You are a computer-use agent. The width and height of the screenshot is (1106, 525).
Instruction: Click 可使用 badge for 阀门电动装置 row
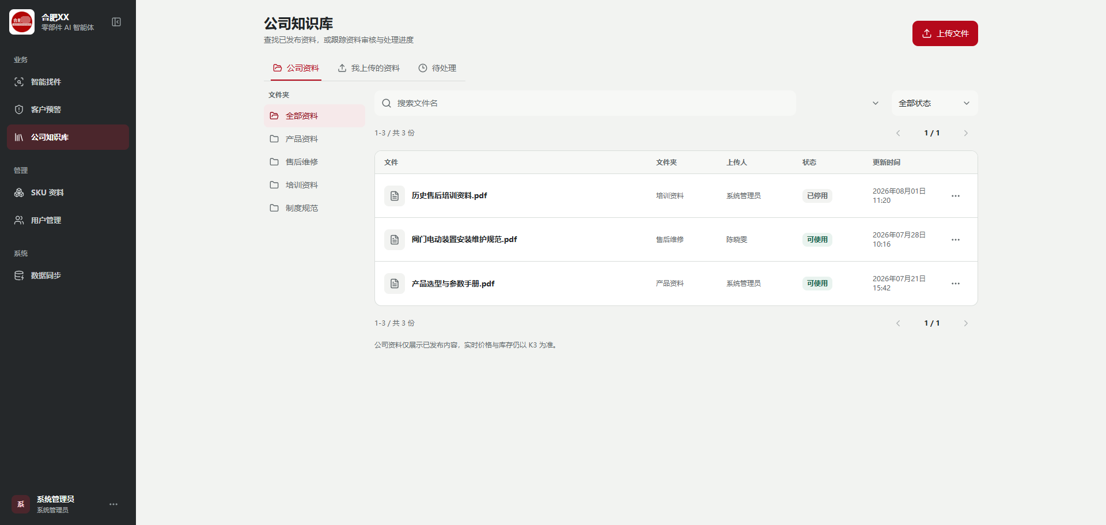coord(817,240)
